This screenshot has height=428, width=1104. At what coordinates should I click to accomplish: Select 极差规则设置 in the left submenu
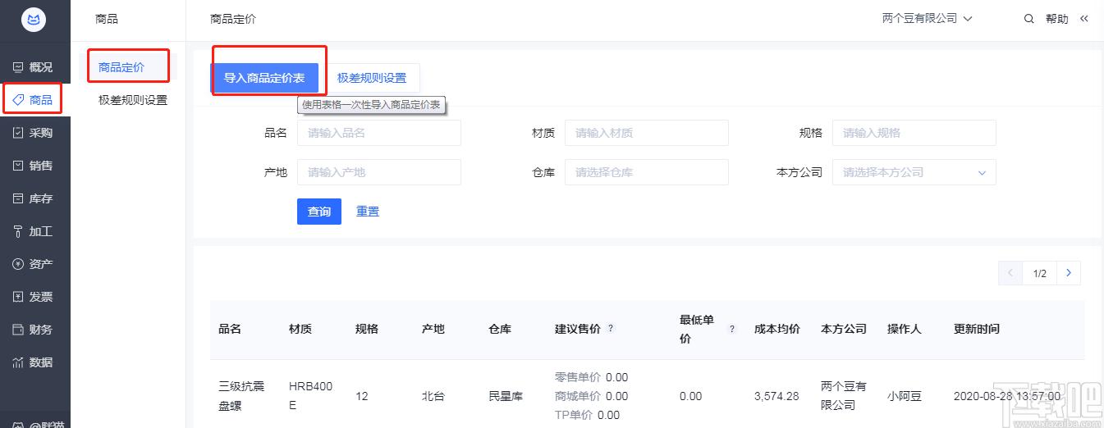[132, 100]
